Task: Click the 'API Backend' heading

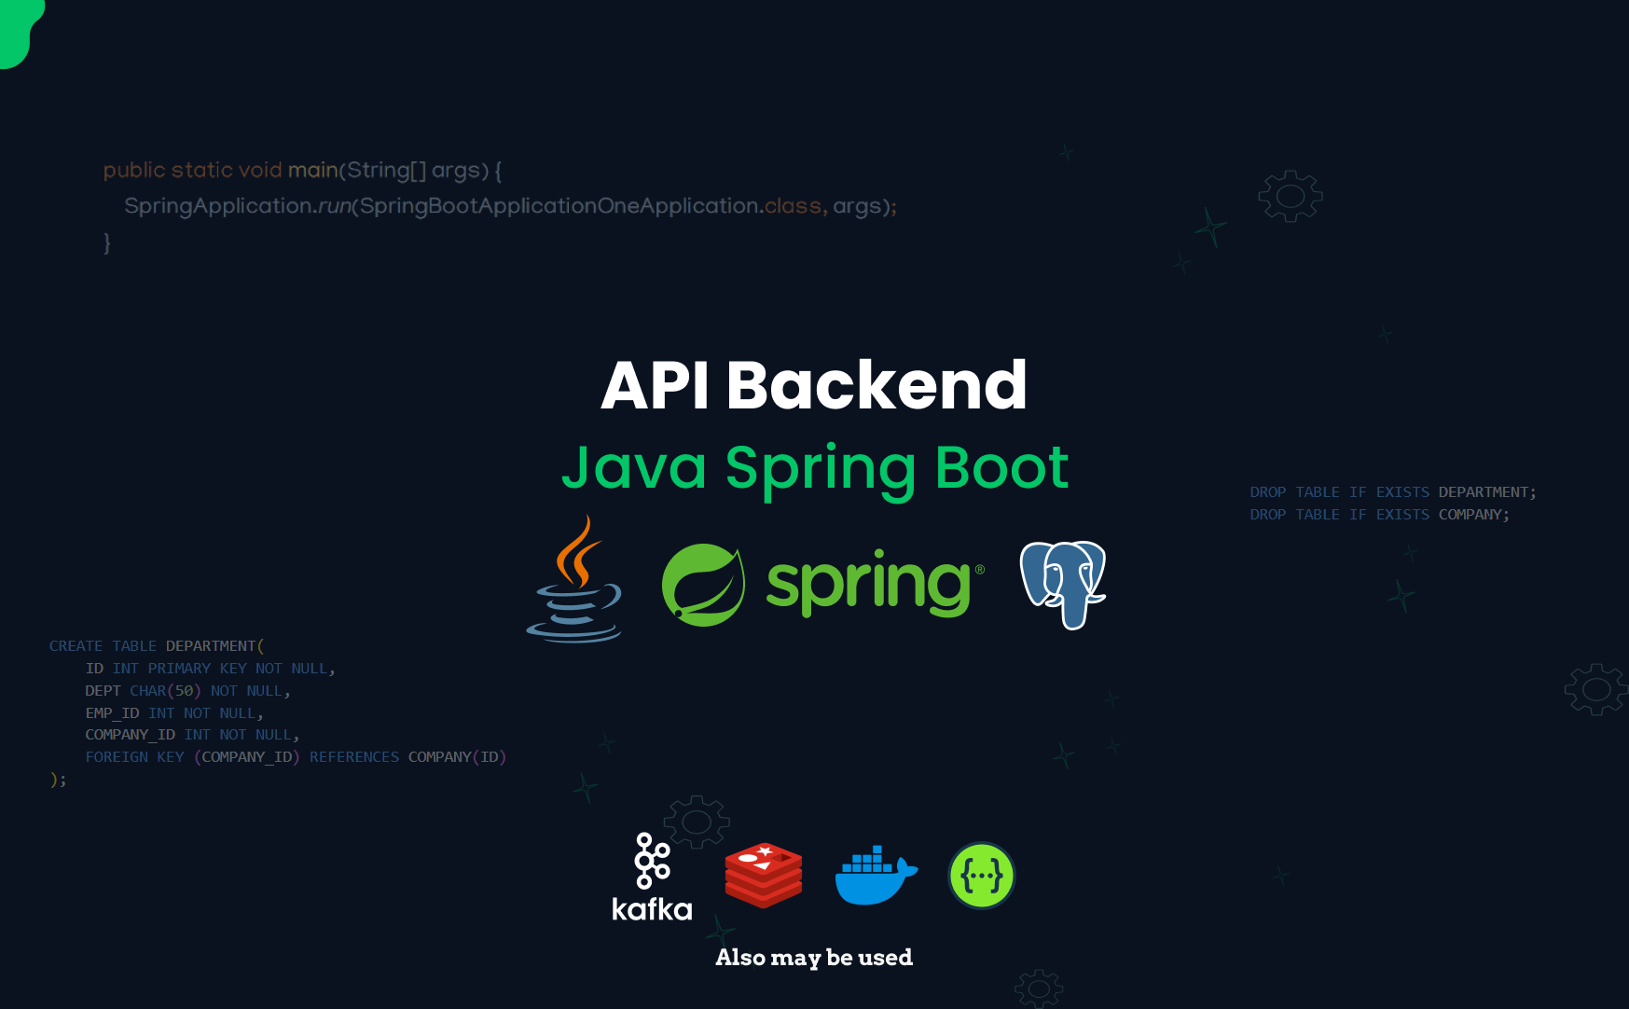Action: (814, 385)
